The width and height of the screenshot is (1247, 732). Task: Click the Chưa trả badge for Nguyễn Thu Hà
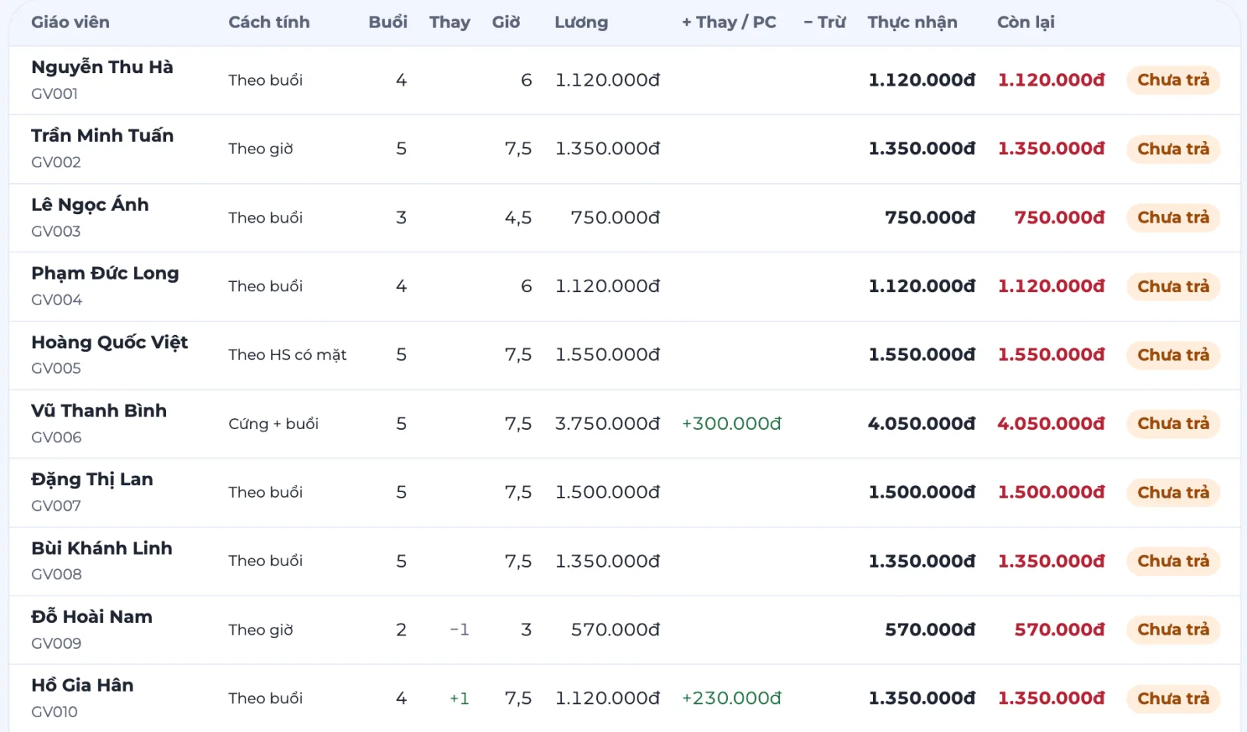[x=1173, y=80]
